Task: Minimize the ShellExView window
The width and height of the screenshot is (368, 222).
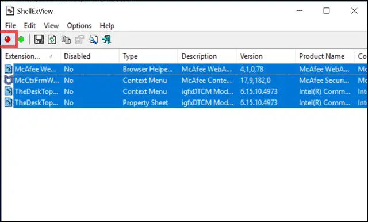Action: (x=300, y=10)
